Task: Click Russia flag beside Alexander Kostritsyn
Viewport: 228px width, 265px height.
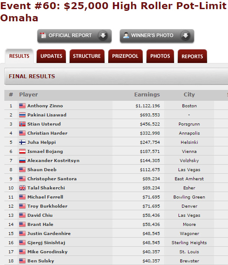Action: 22,161
